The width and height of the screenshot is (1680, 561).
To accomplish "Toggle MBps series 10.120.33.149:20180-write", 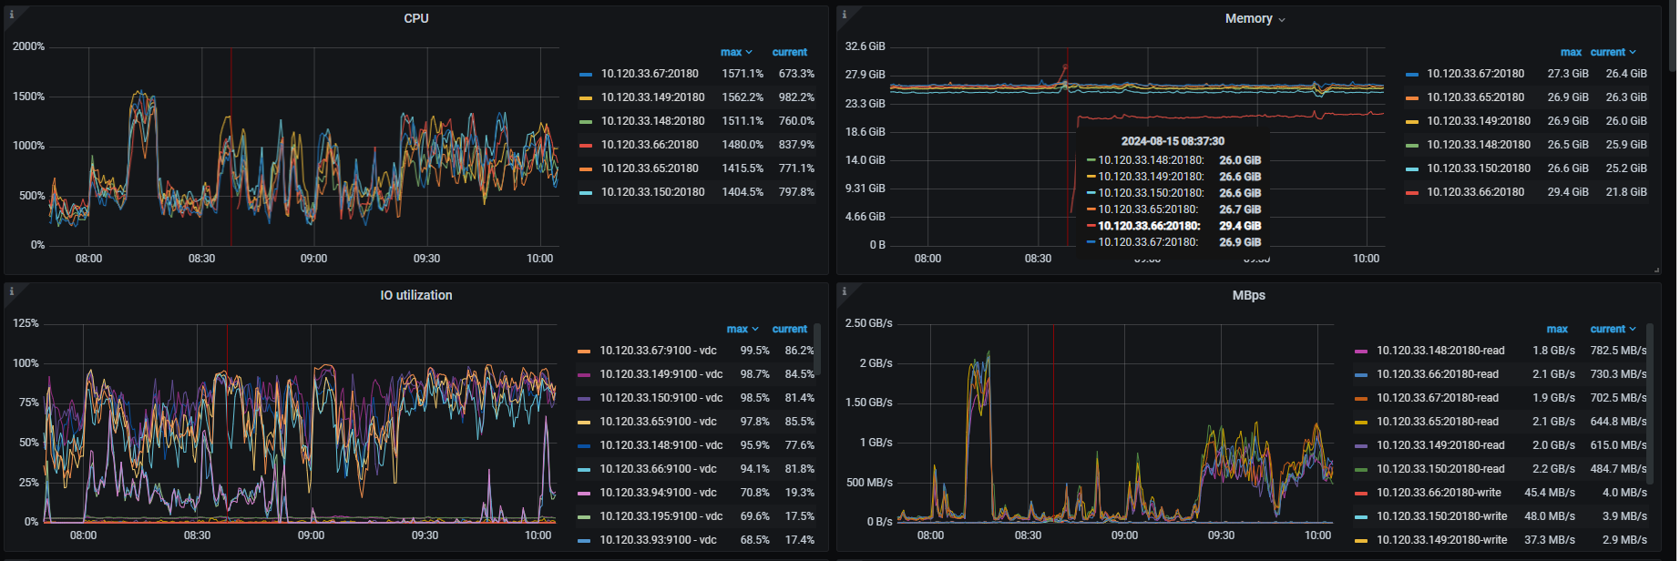I will (1441, 540).
